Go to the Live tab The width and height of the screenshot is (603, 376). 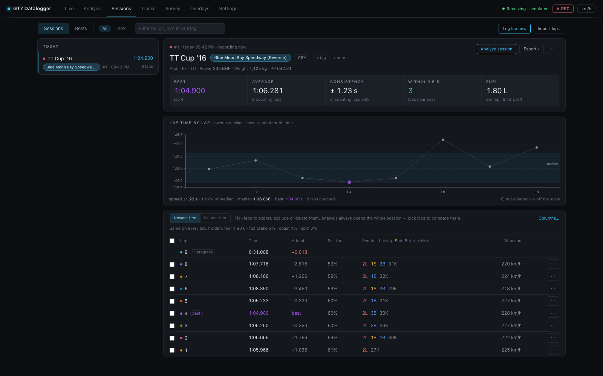coord(69,9)
